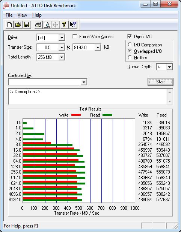Screen dimensions: 181x232
Task: Select the I/O Comparison radio button
Action: 130,45
